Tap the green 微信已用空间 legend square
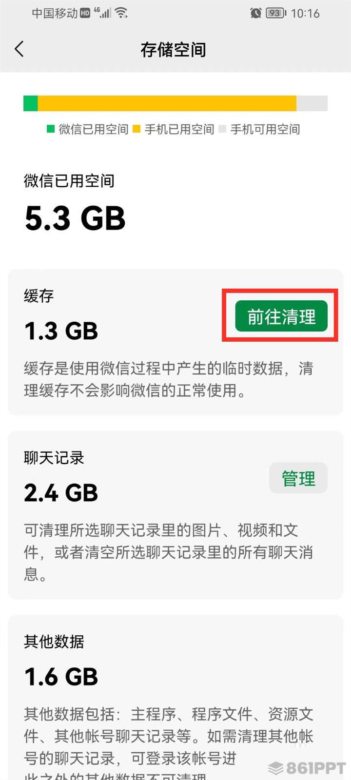The width and height of the screenshot is (351, 780). point(51,129)
